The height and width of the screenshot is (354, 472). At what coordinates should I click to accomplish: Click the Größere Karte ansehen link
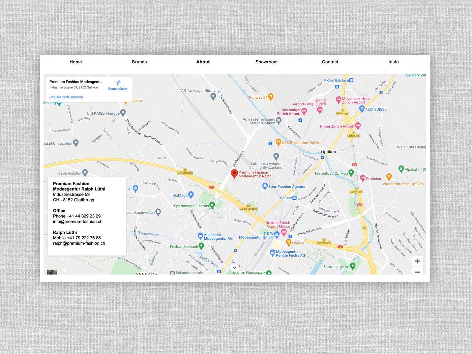[x=66, y=97]
